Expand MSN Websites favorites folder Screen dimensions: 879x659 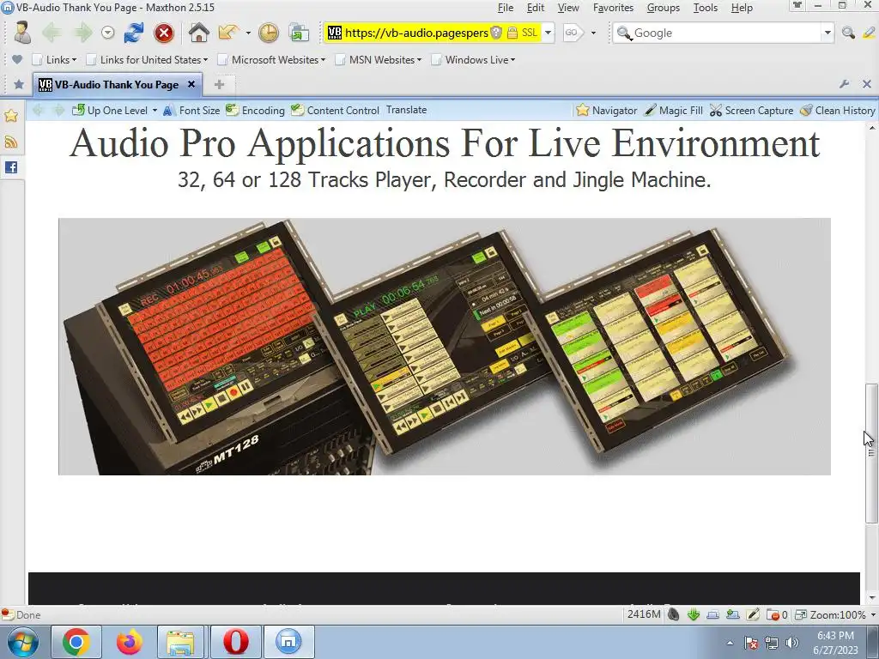pyautogui.click(x=379, y=59)
